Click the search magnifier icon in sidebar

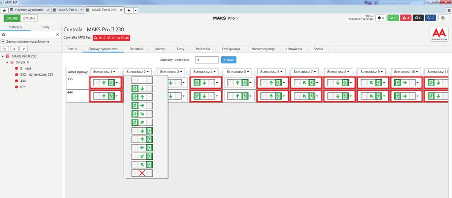(4, 34)
